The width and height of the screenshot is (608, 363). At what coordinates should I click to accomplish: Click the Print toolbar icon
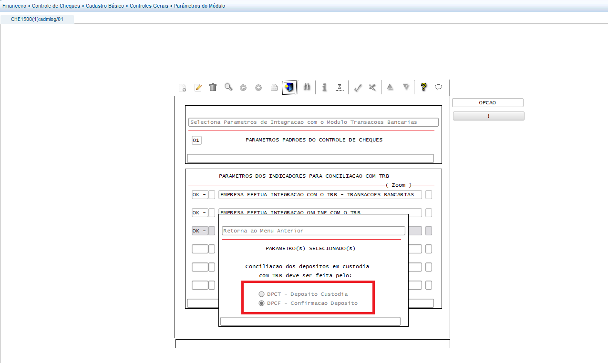coord(274,88)
